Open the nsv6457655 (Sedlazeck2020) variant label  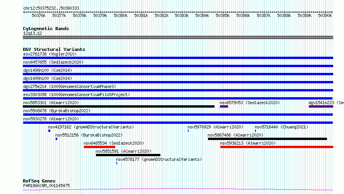pyautogui.click(x=53, y=62)
